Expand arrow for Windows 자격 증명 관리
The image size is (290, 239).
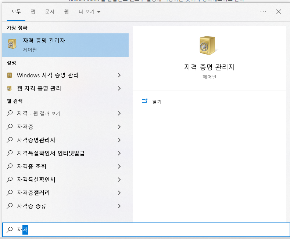(x=119, y=75)
